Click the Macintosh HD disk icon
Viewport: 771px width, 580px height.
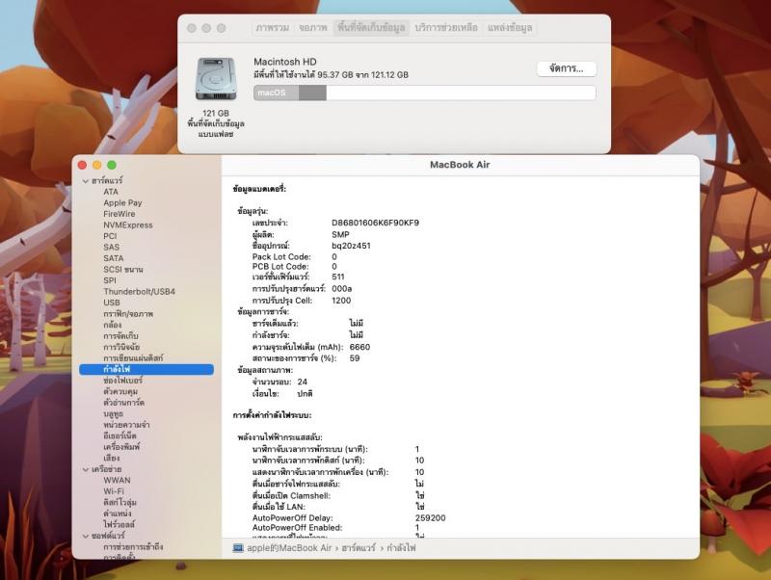coord(216,79)
